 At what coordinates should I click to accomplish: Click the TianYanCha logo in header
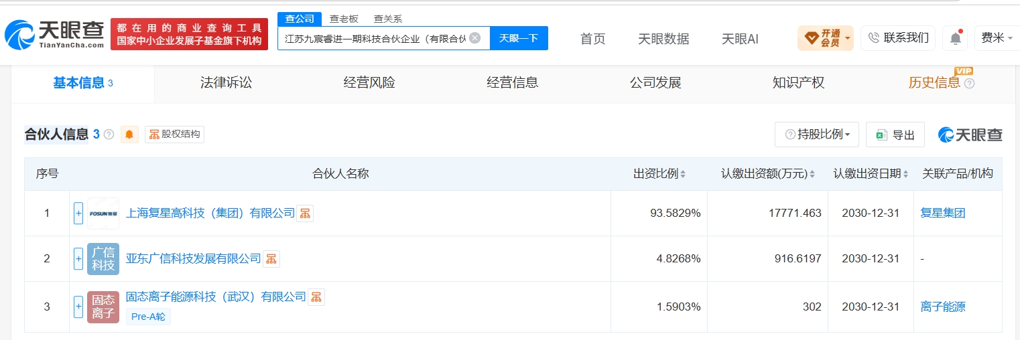click(x=54, y=35)
